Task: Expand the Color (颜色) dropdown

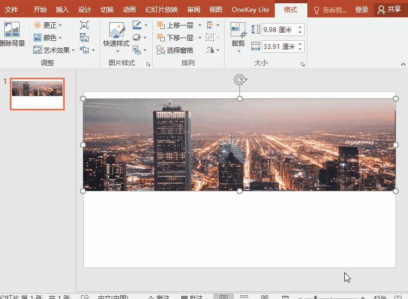Action: [48, 38]
